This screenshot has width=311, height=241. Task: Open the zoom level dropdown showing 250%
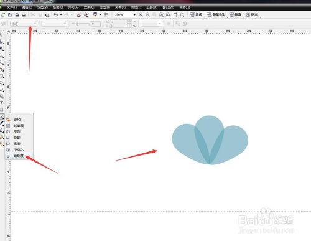pos(134,15)
